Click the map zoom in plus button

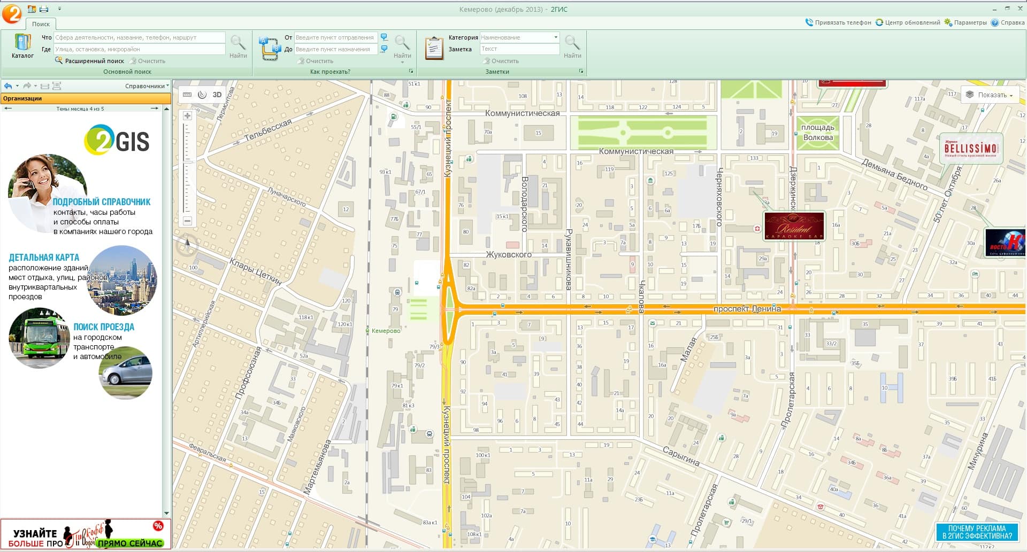[x=187, y=116]
